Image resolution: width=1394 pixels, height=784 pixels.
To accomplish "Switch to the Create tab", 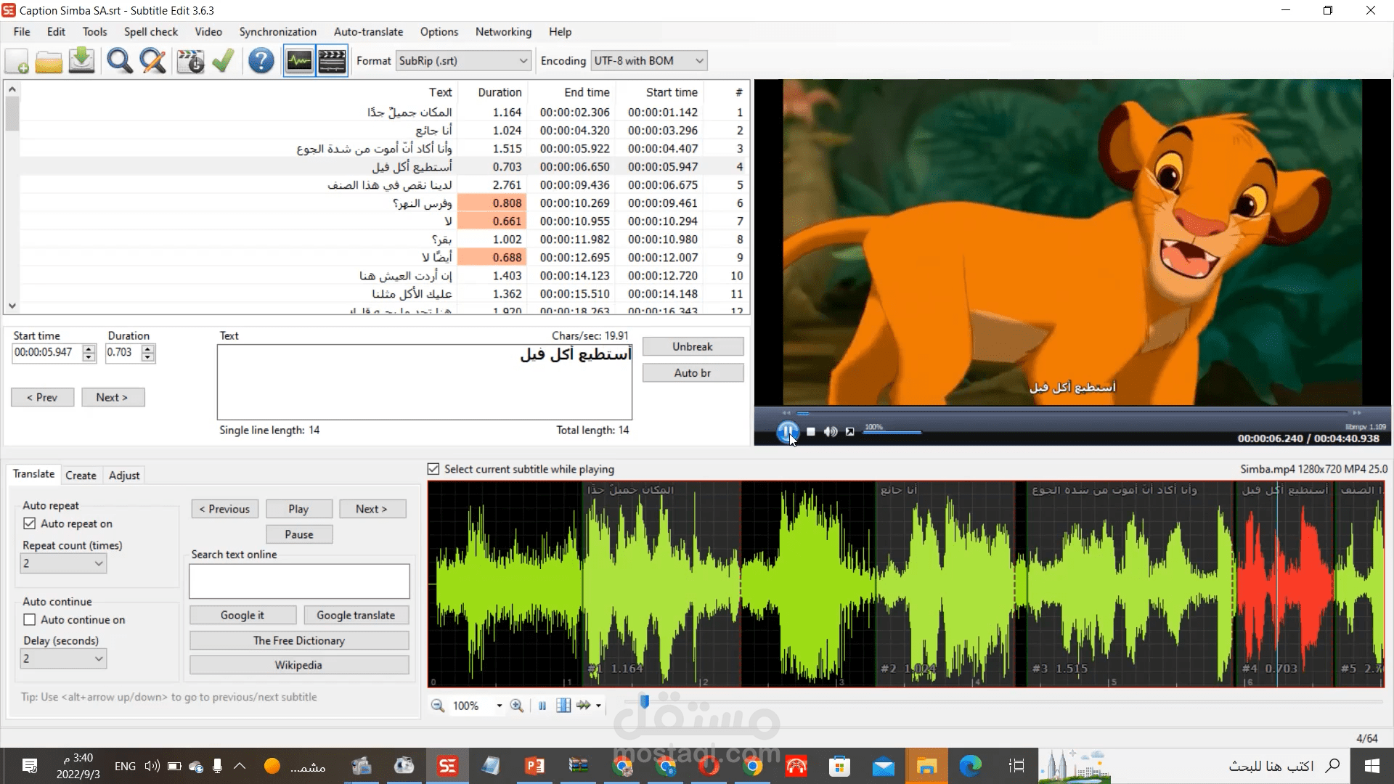I will coord(81,475).
